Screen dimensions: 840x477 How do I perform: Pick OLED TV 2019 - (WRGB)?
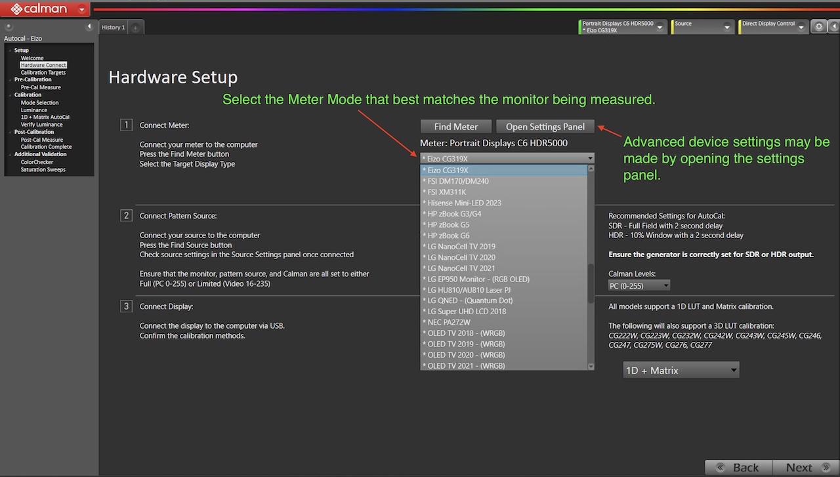point(504,344)
